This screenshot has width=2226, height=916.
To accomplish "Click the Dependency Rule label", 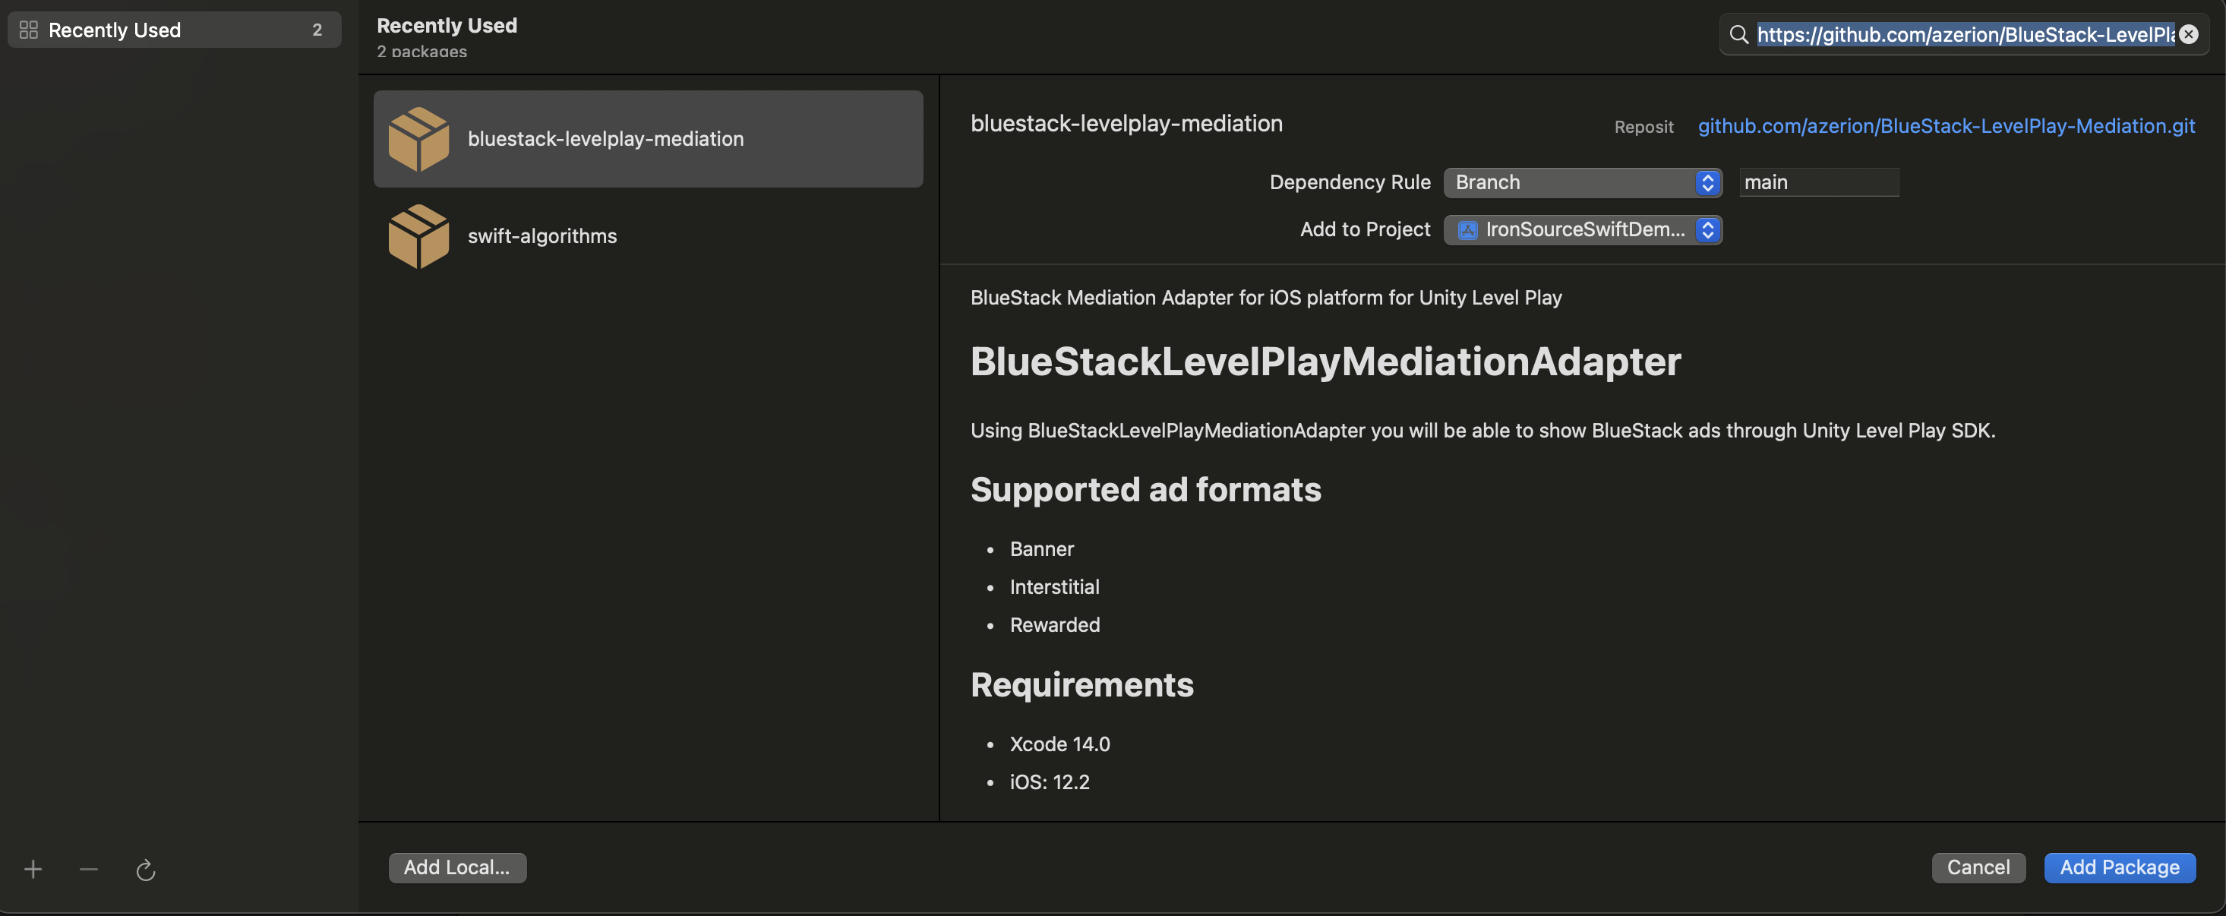I will point(1350,182).
